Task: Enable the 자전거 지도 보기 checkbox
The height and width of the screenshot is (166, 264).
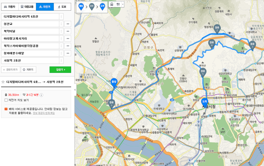Action: tap(6, 100)
